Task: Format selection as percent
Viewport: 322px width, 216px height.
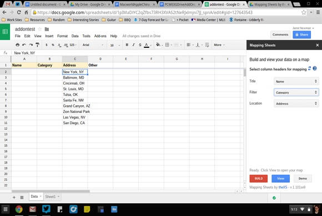Action: coord(53,45)
